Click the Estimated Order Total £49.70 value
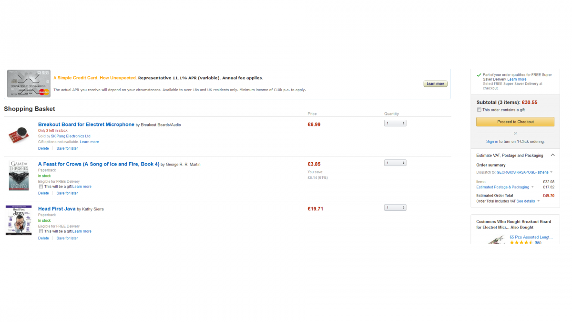 (x=548, y=196)
